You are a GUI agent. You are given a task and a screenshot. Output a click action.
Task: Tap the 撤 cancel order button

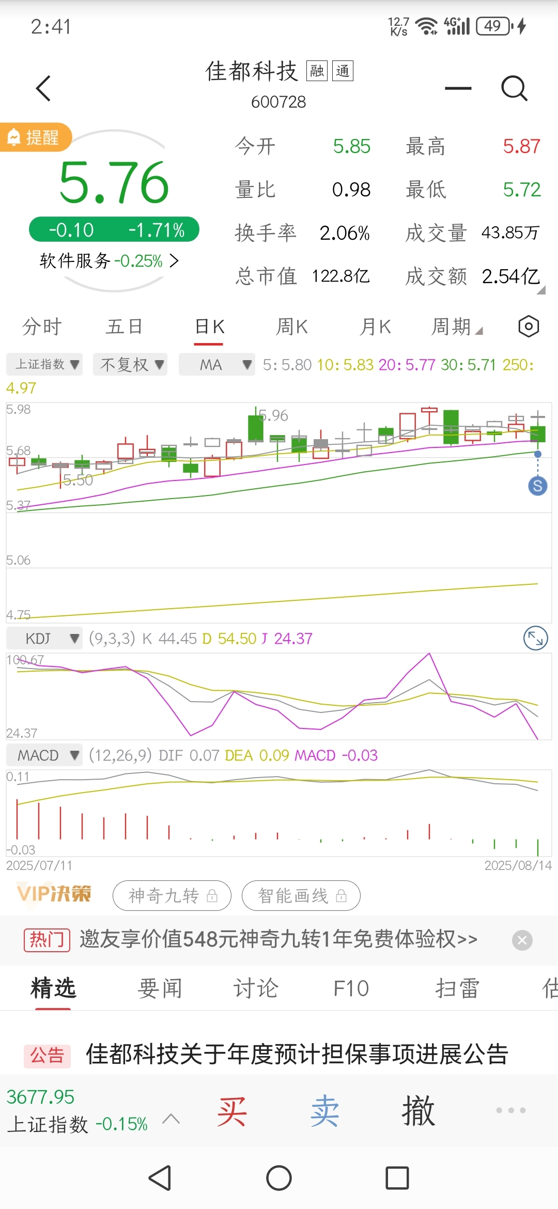point(418,1111)
